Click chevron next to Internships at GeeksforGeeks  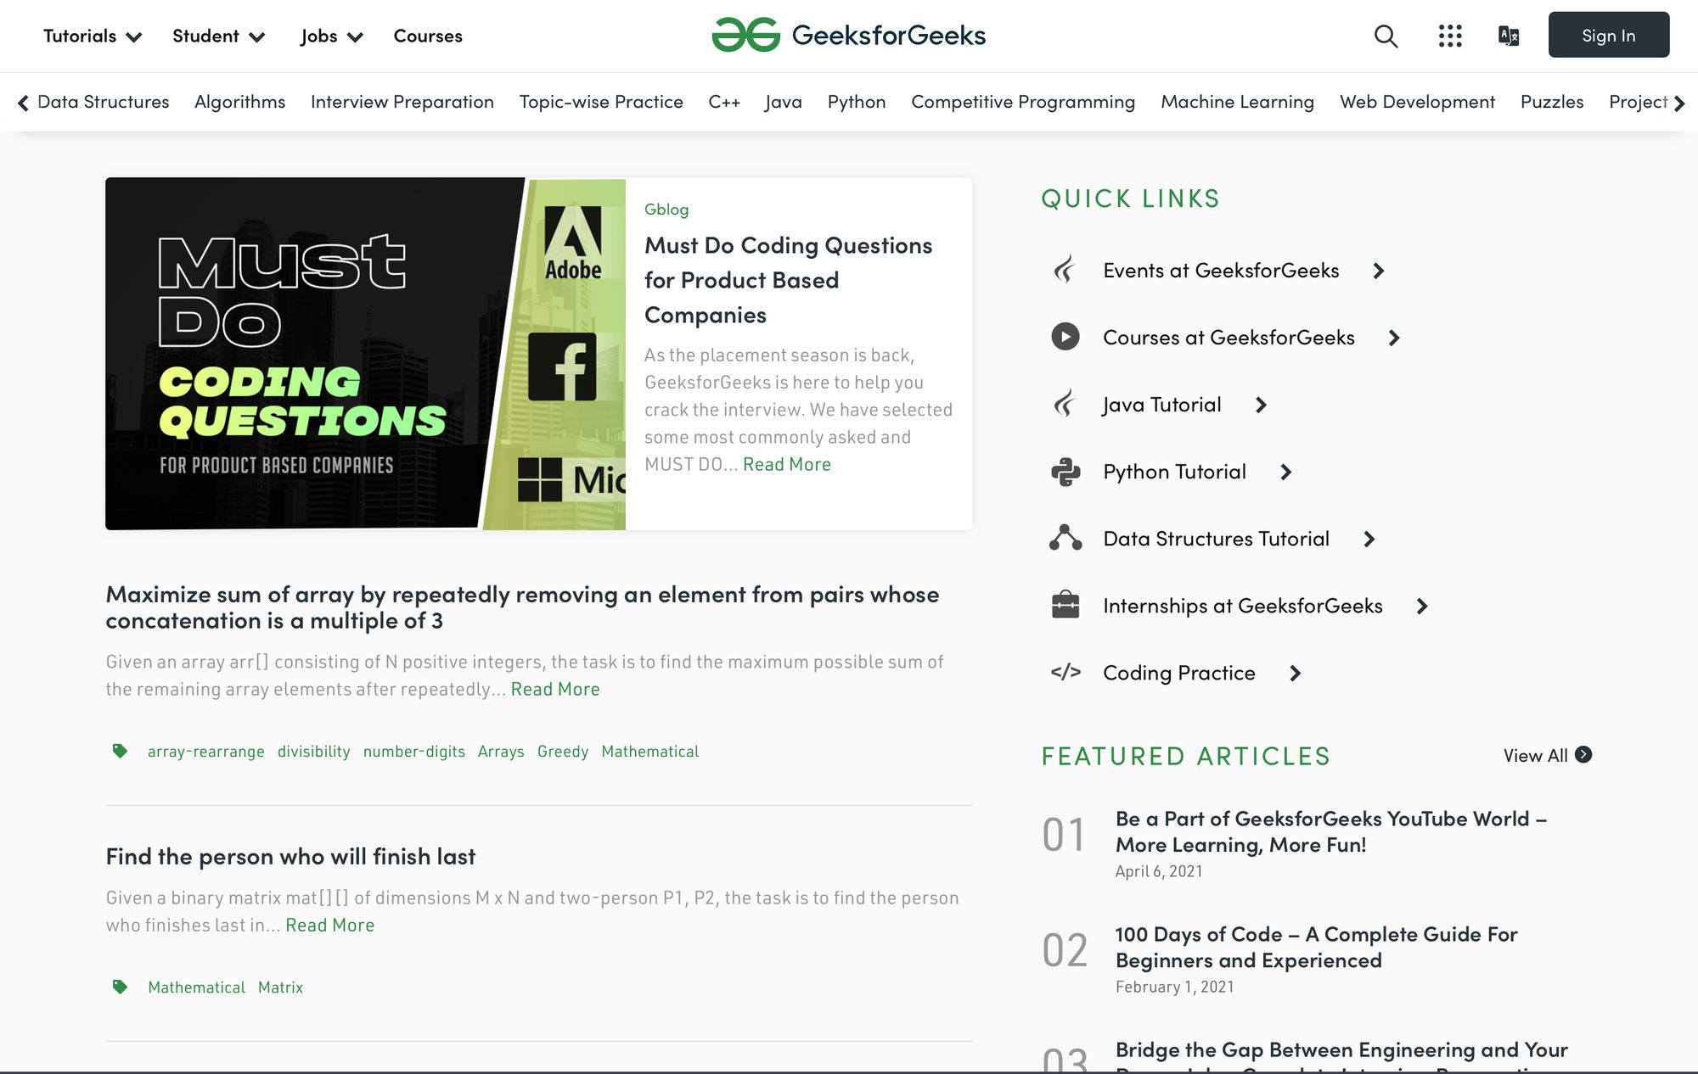[x=1422, y=606]
